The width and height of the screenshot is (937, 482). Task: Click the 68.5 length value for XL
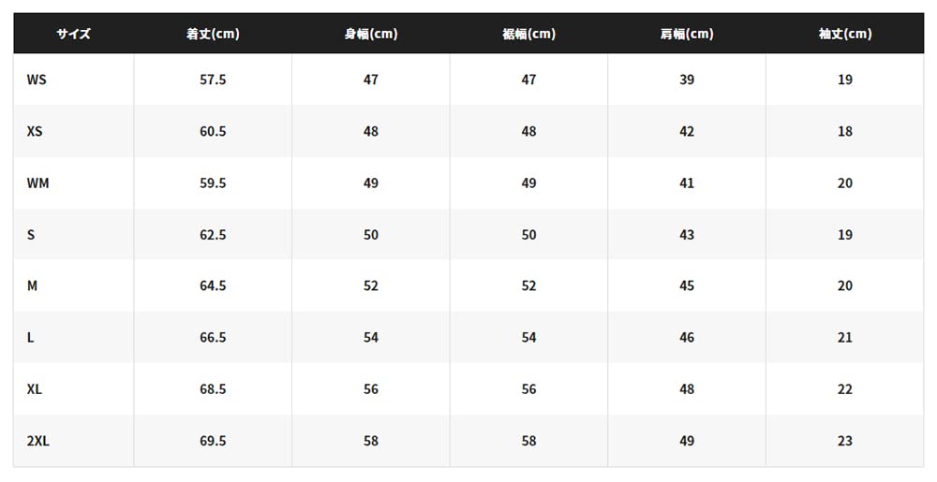click(213, 388)
